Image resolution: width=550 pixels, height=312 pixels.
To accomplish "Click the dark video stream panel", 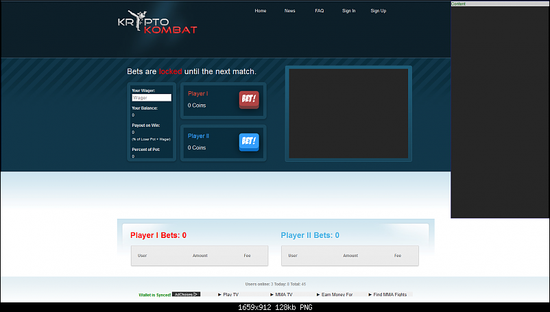I will point(348,114).
